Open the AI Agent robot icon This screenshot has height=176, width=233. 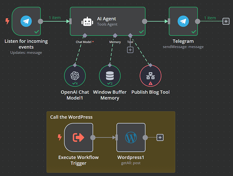click(x=87, y=22)
